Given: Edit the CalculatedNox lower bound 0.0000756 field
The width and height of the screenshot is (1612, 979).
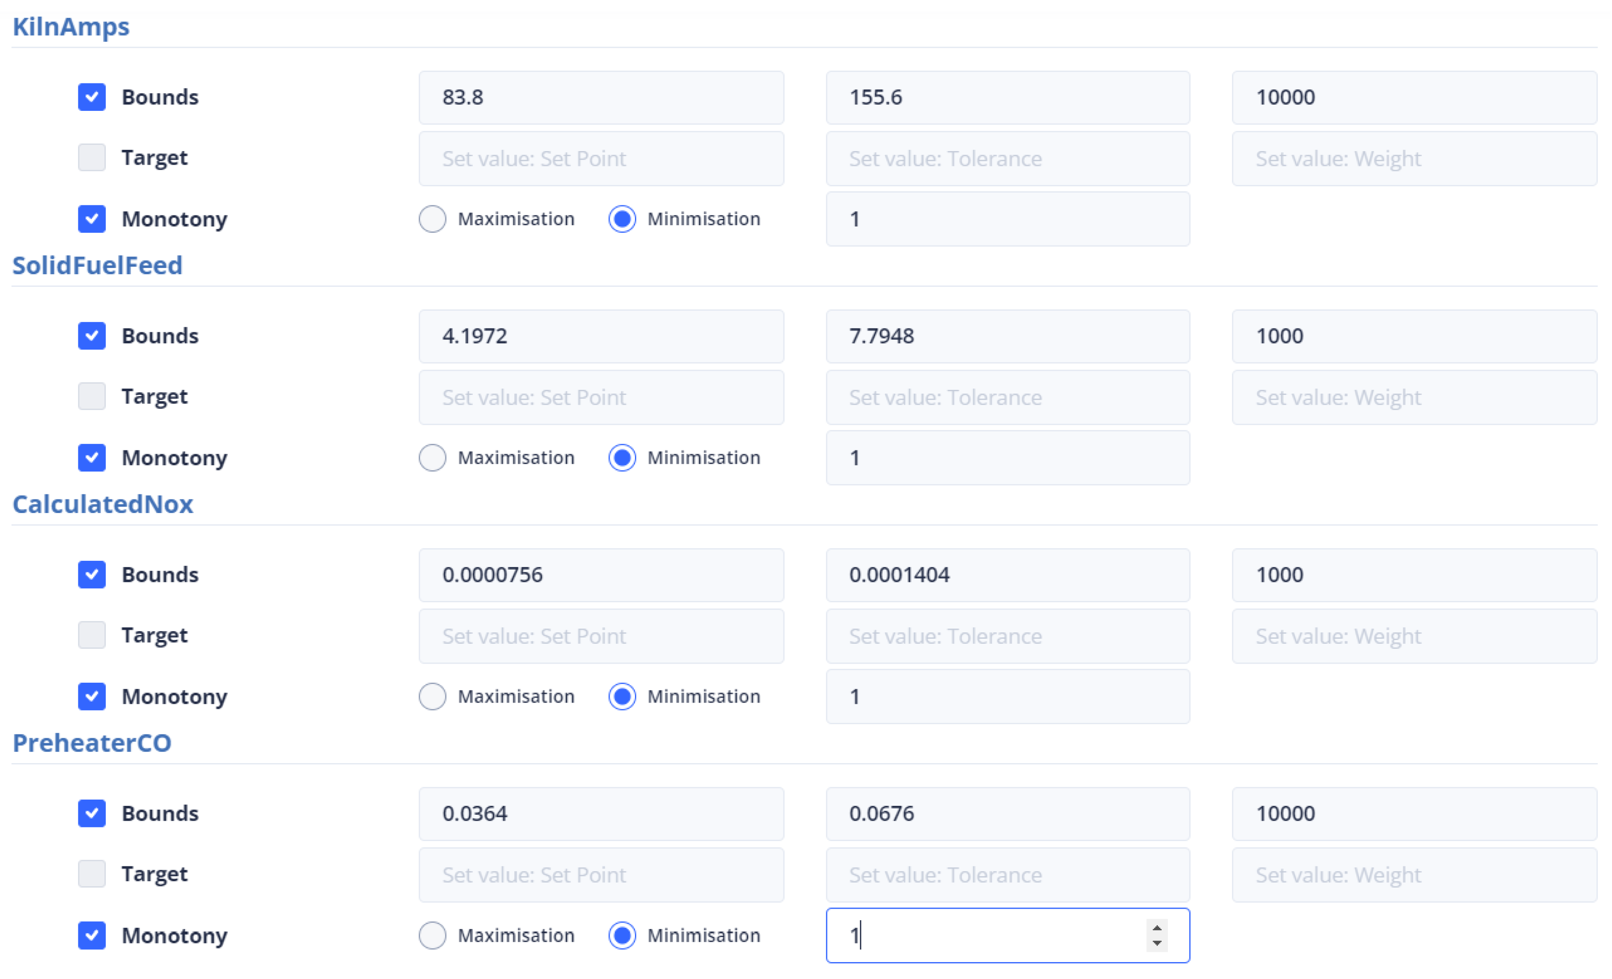Looking at the screenshot, I should 601,575.
